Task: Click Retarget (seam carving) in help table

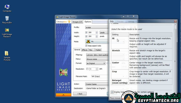Action: pyautogui.click(x=120, y=82)
